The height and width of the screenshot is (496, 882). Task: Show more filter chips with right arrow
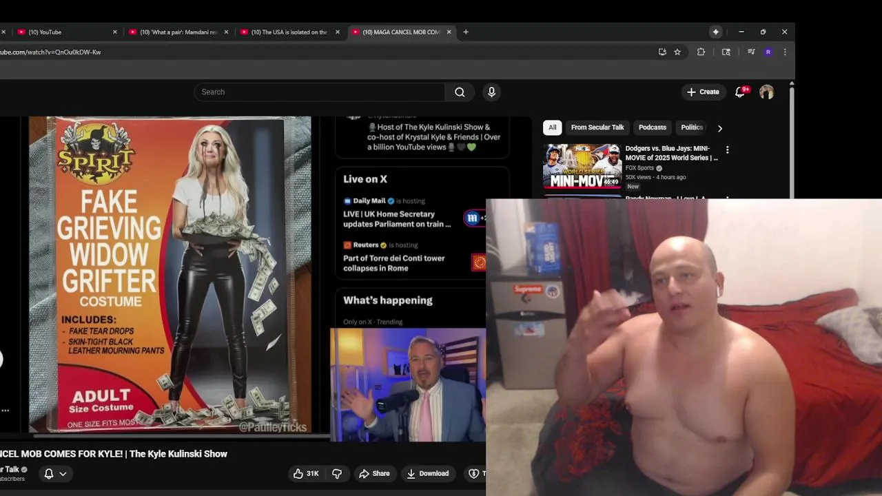point(720,127)
